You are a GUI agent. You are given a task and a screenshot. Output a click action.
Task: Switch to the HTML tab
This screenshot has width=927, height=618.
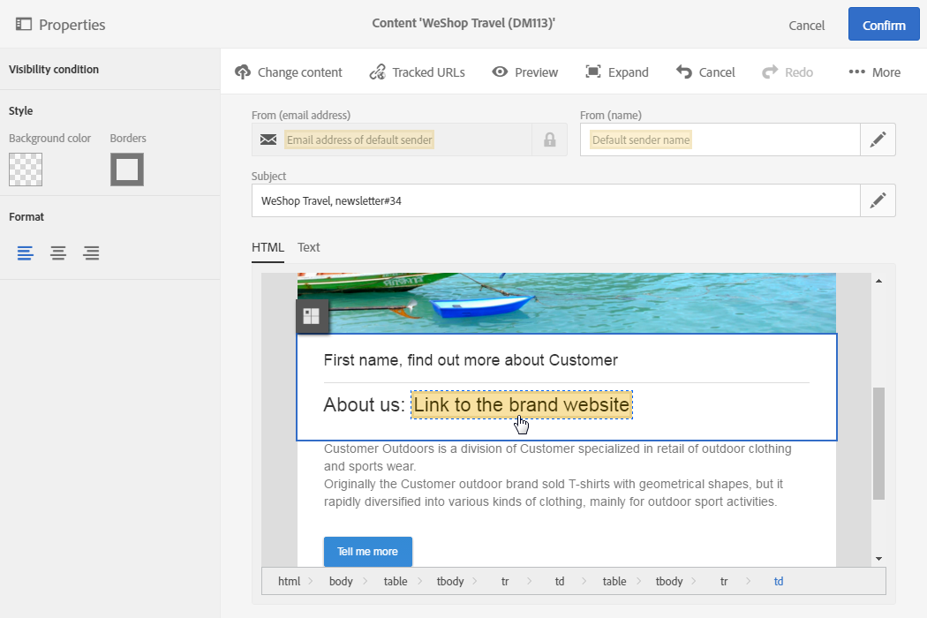point(268,247)
